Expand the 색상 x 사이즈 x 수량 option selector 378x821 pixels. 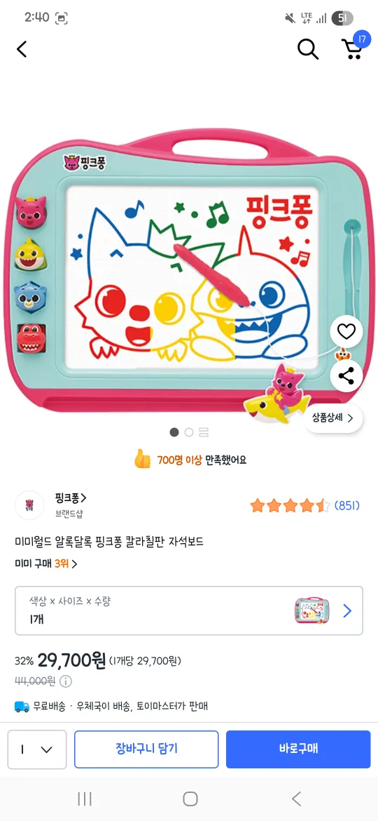click(x=189, y=610)
